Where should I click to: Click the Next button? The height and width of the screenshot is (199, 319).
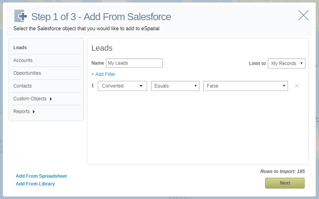(x=284, y=183)
